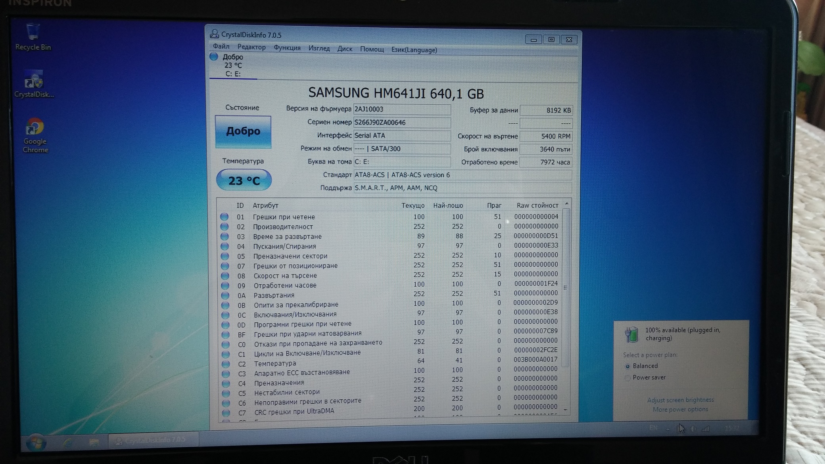
Task: Select the Balanced power plan
Action: [627, 366]
